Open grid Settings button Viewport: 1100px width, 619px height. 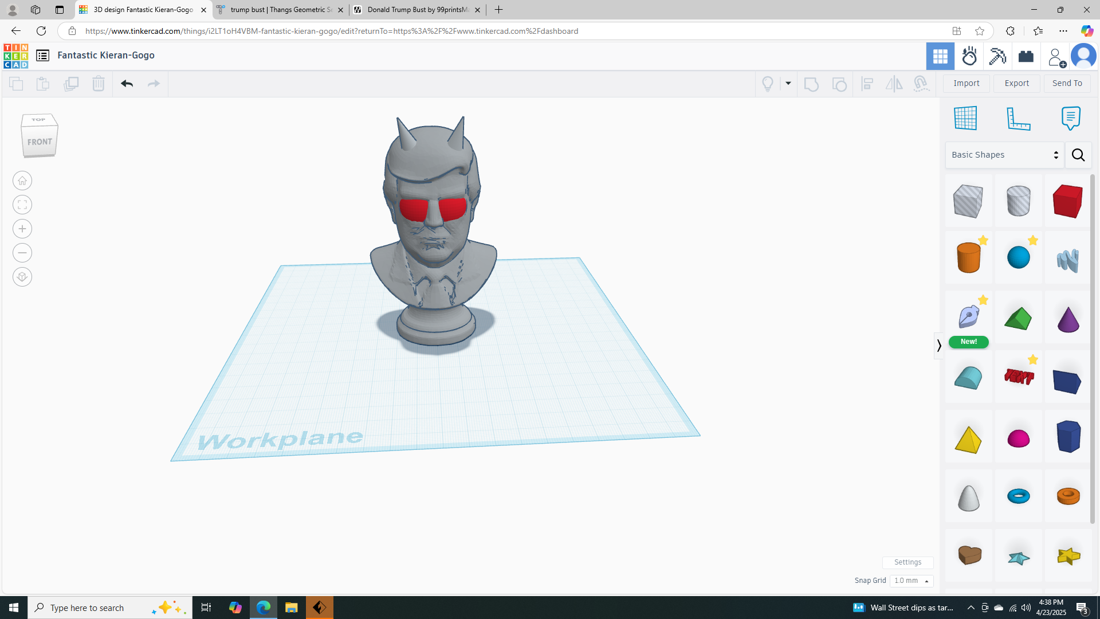pyautogui.click(x=907, y=562)
